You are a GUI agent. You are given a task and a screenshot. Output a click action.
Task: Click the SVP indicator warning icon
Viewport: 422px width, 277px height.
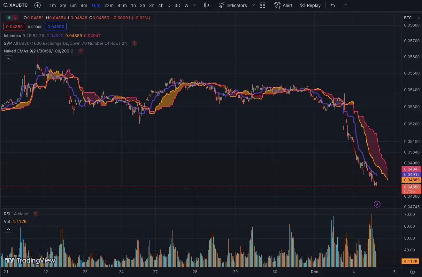[x=134, y=43]
